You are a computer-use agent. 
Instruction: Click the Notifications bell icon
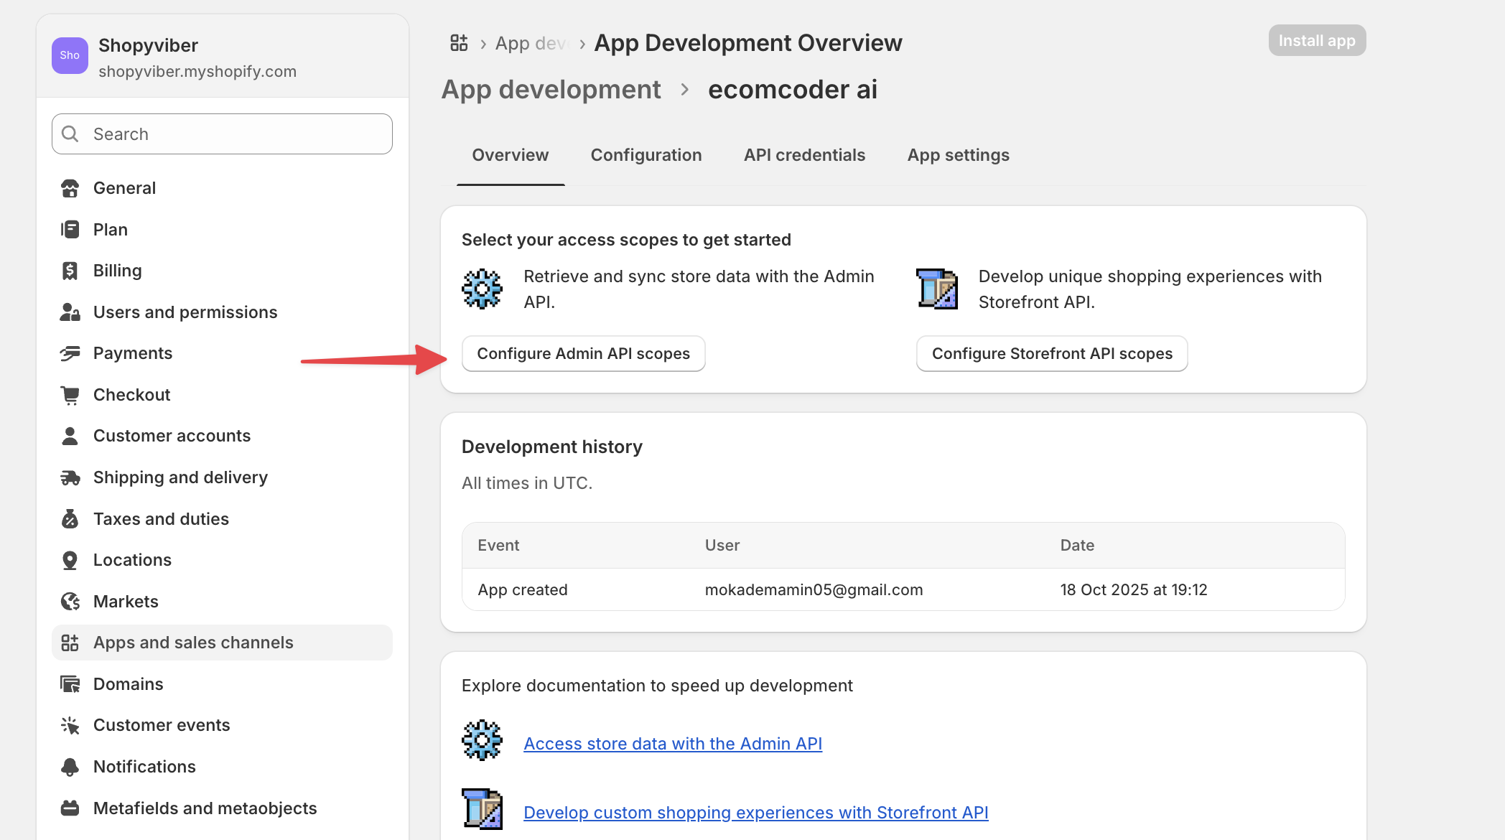pos(70,766)
